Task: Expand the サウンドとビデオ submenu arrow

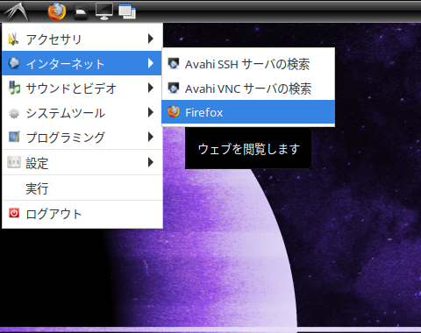Action: coord(151,88)
